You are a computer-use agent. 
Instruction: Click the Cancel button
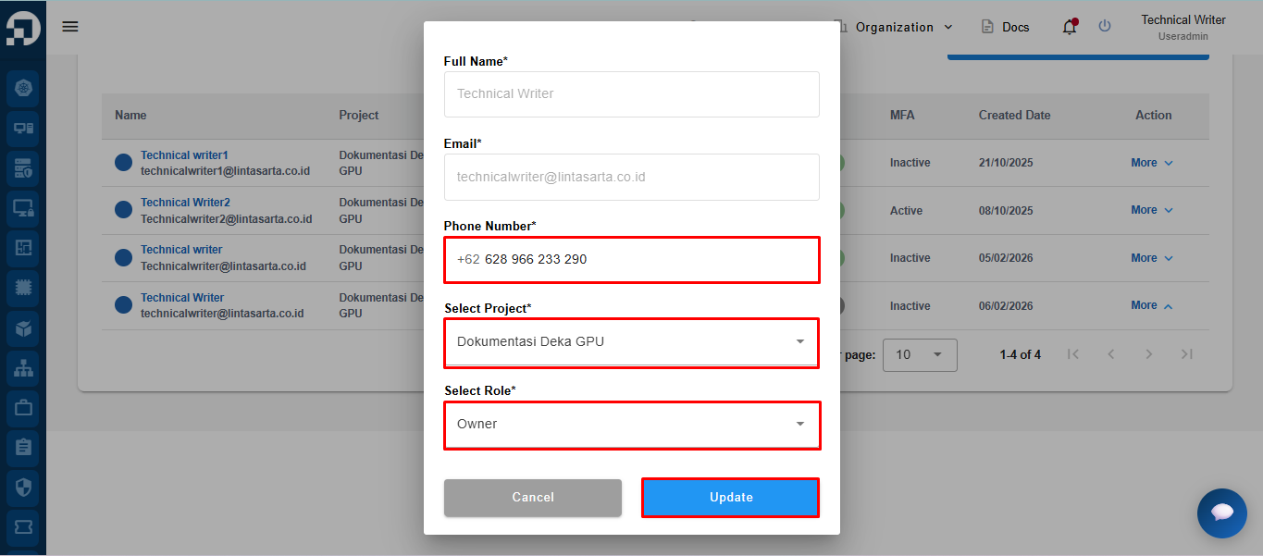tap(533, 498)
